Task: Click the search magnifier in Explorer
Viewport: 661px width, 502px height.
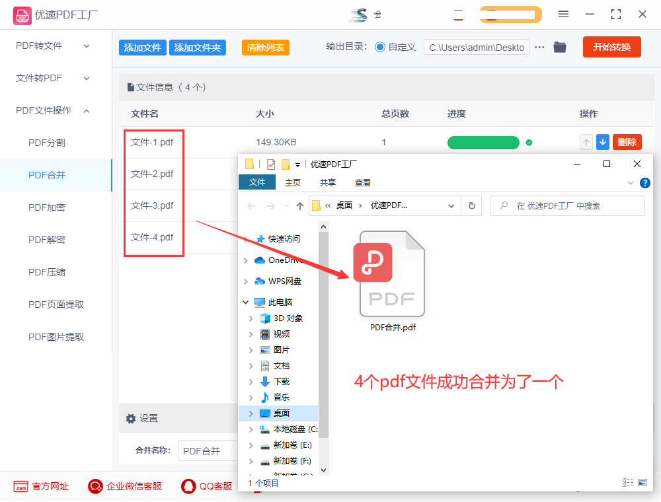Action: click(x=504, y=205)
